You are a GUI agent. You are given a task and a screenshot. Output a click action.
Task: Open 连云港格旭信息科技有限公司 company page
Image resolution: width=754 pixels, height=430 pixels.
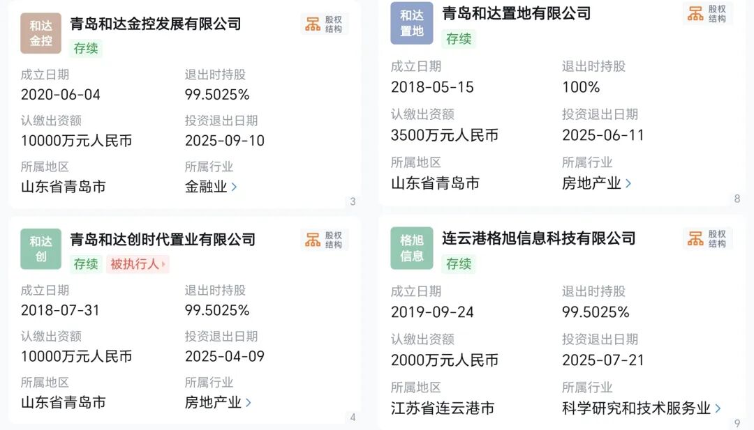pyautogui.click(x=538, y=238)
